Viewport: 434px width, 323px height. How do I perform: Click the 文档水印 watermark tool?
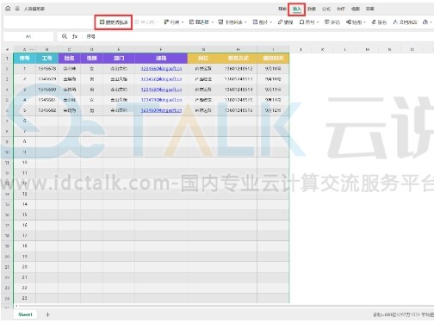pos(405,22)
